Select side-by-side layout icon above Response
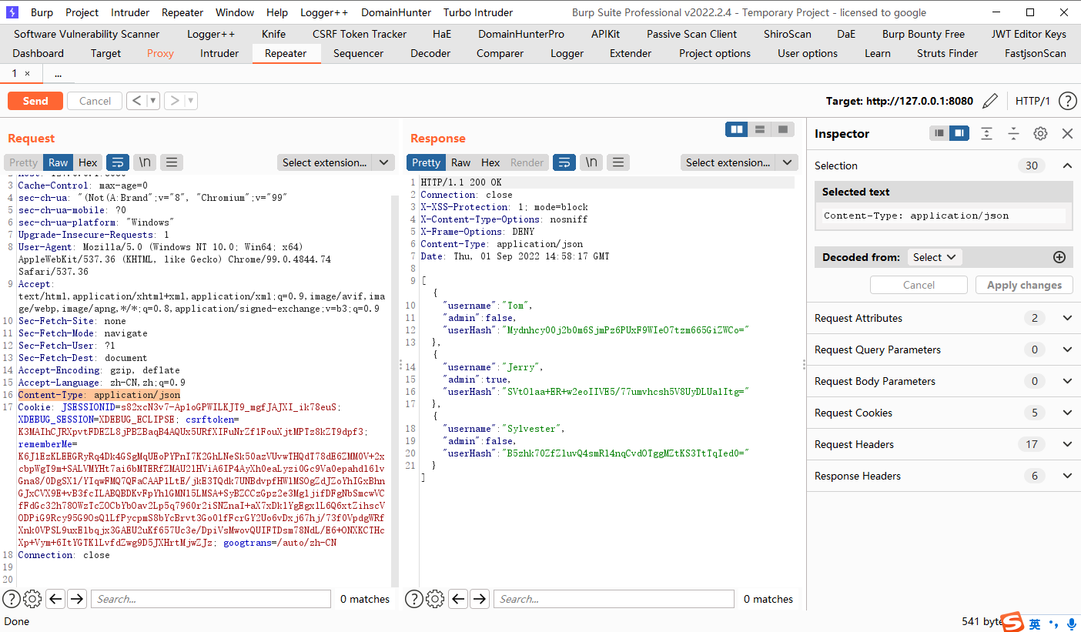The height and width of the screenshot is (632, 1081). pyautogui.click(x=737, y=129)
